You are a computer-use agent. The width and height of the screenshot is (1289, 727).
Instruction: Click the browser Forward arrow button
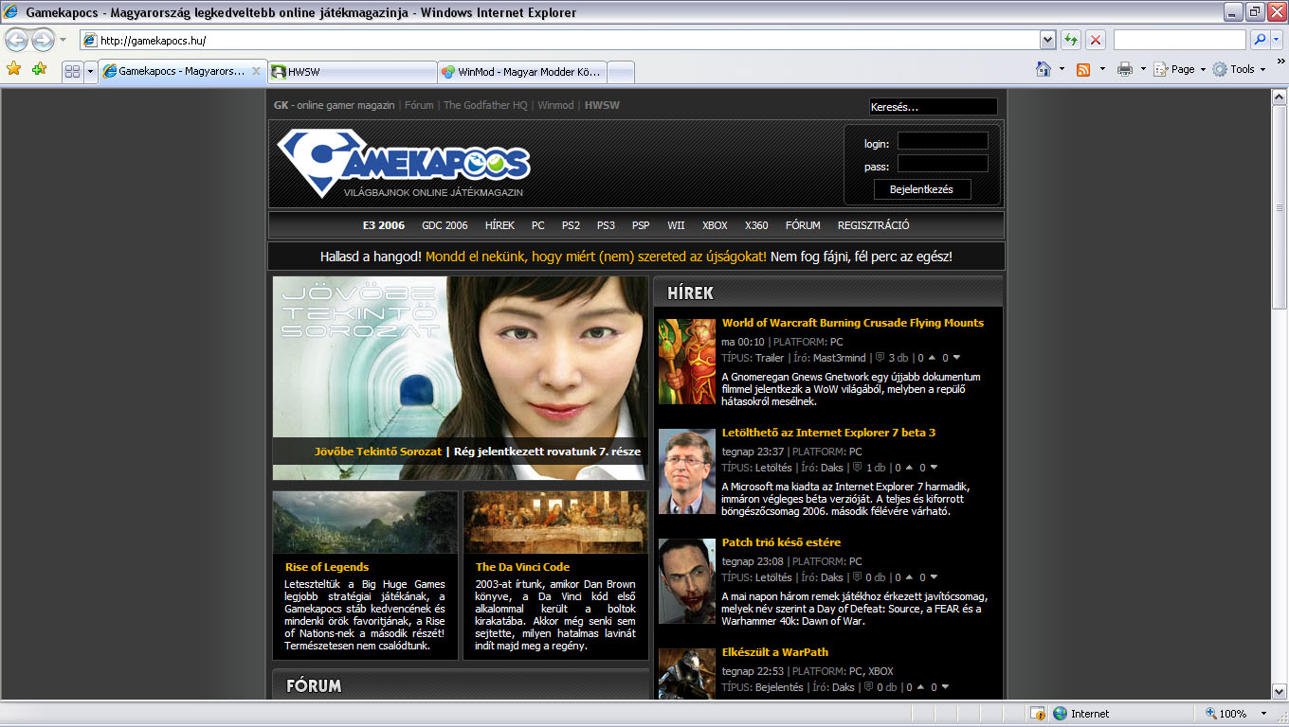click(x=43, y=40)
